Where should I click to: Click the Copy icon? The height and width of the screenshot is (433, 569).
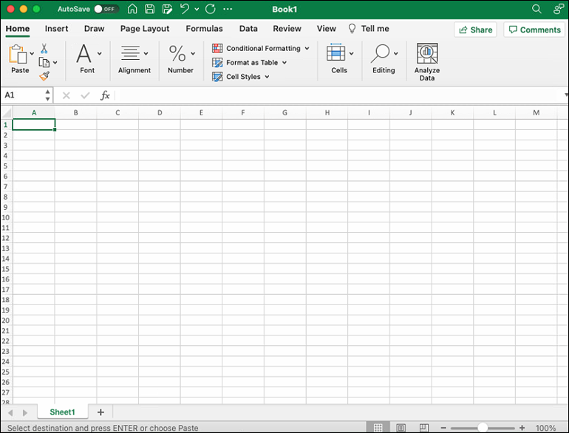[x=44, y=62]
